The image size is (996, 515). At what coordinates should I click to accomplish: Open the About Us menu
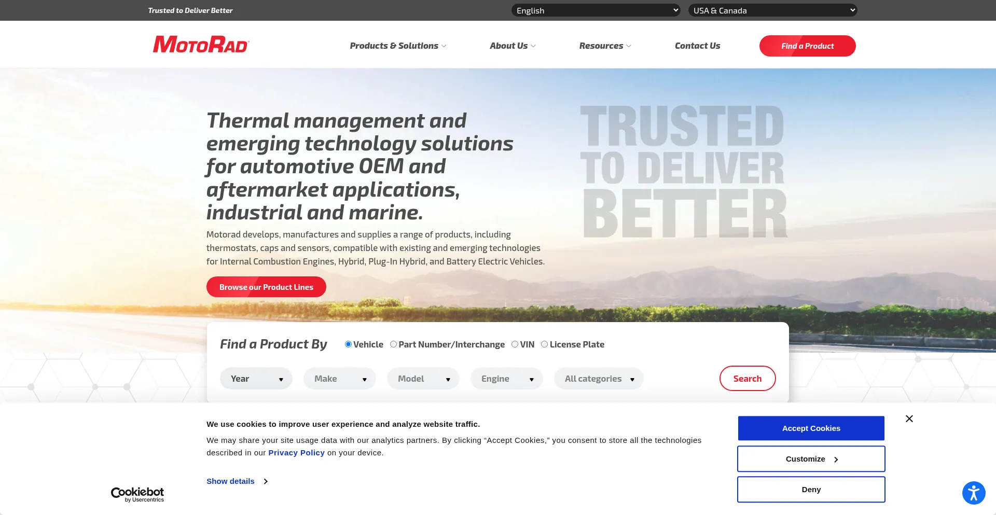[512, 46]
